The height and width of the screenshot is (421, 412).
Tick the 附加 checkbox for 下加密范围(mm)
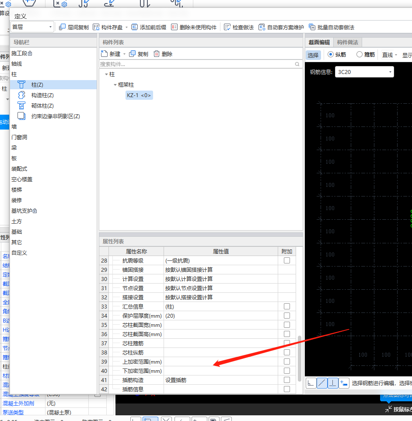pyautogui.click(x=287, y=371)
